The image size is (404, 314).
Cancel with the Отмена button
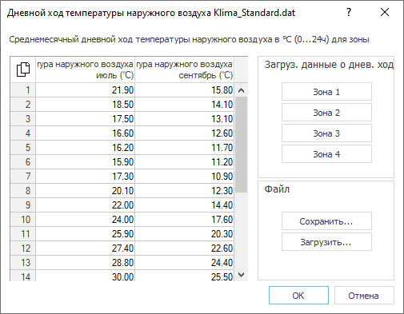click(364, 296)
